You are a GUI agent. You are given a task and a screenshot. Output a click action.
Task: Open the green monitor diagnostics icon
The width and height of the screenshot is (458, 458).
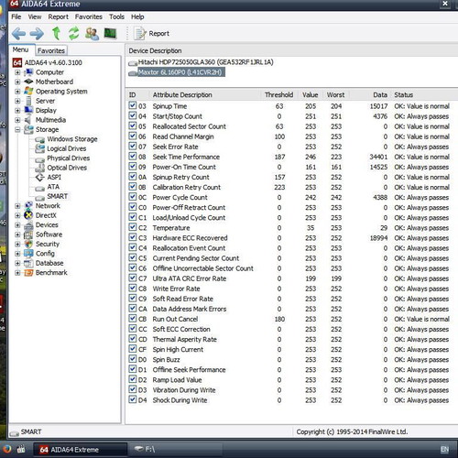(110, 33)
